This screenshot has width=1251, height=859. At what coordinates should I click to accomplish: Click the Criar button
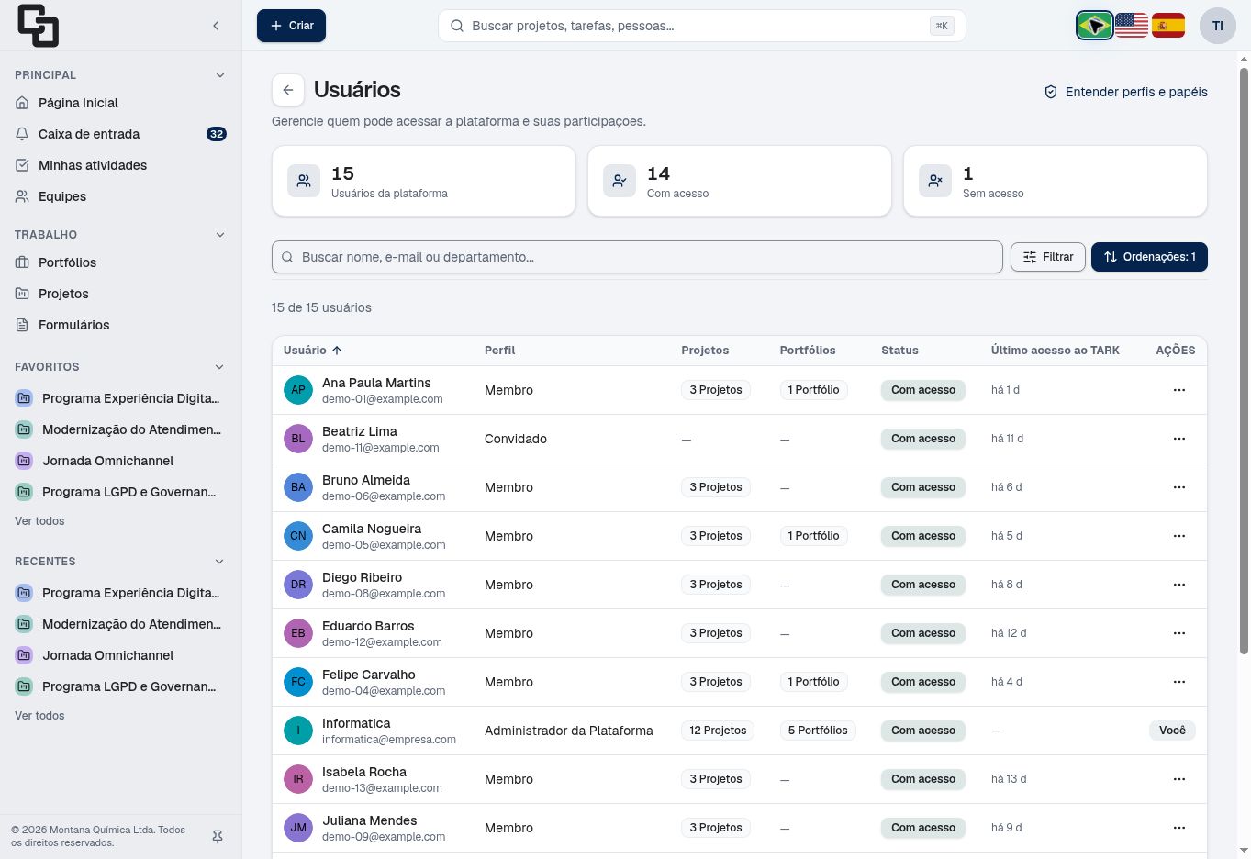click(291, 26)
